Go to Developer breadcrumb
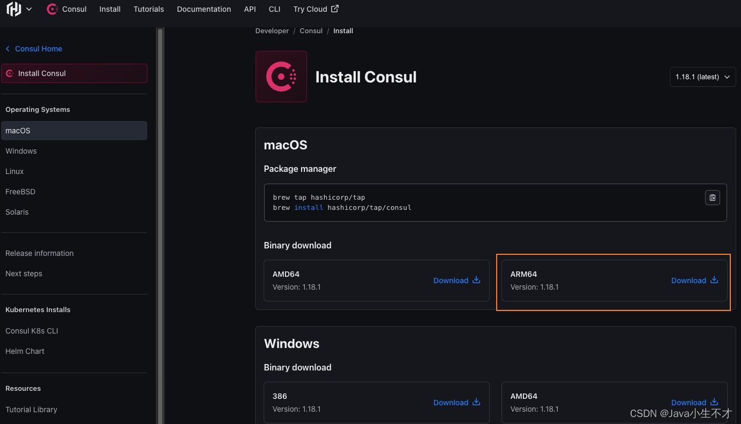Image resolution: width=741 pixels, height=424 pixels. point(272,31)
